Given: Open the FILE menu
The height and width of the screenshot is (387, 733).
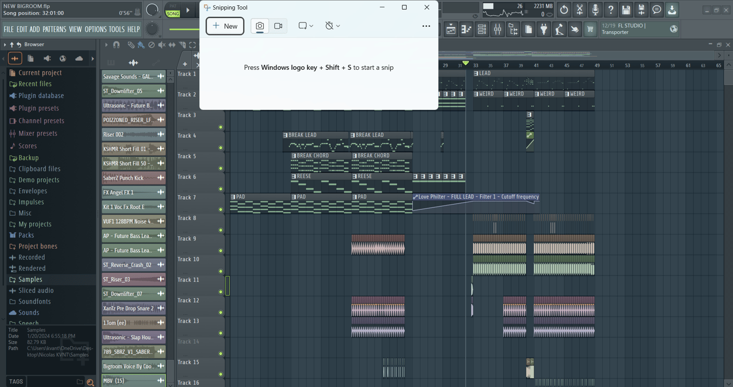Looking at the screenshot, I should (x=9, y=29).
